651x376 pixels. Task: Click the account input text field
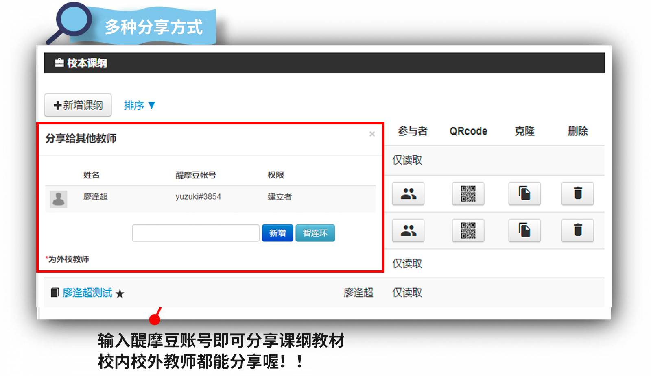tap(196, 233)
